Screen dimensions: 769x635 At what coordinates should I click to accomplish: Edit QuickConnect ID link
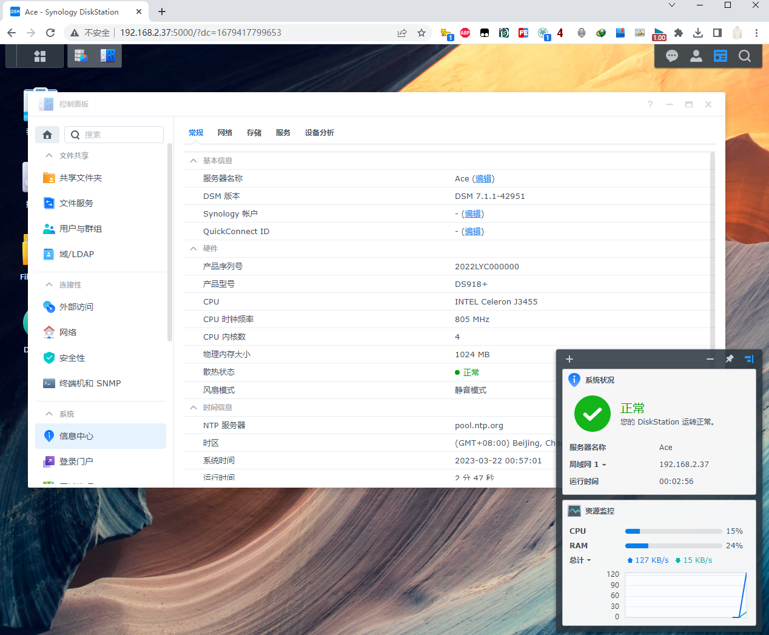coord(472,231)
